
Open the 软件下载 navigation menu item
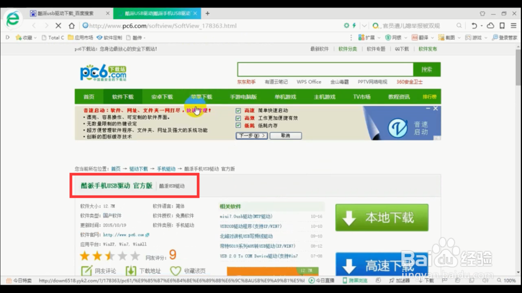pos(123,97)
